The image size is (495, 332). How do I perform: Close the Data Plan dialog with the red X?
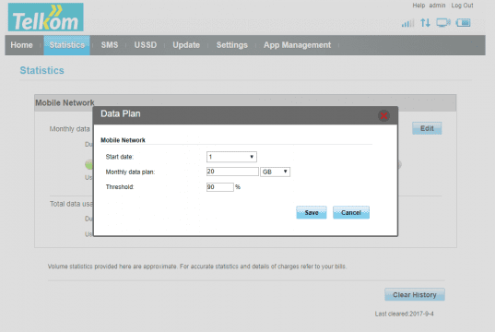click(383, 115)
